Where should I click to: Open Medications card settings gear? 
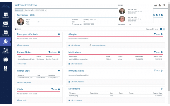click(x=161, y=52)
